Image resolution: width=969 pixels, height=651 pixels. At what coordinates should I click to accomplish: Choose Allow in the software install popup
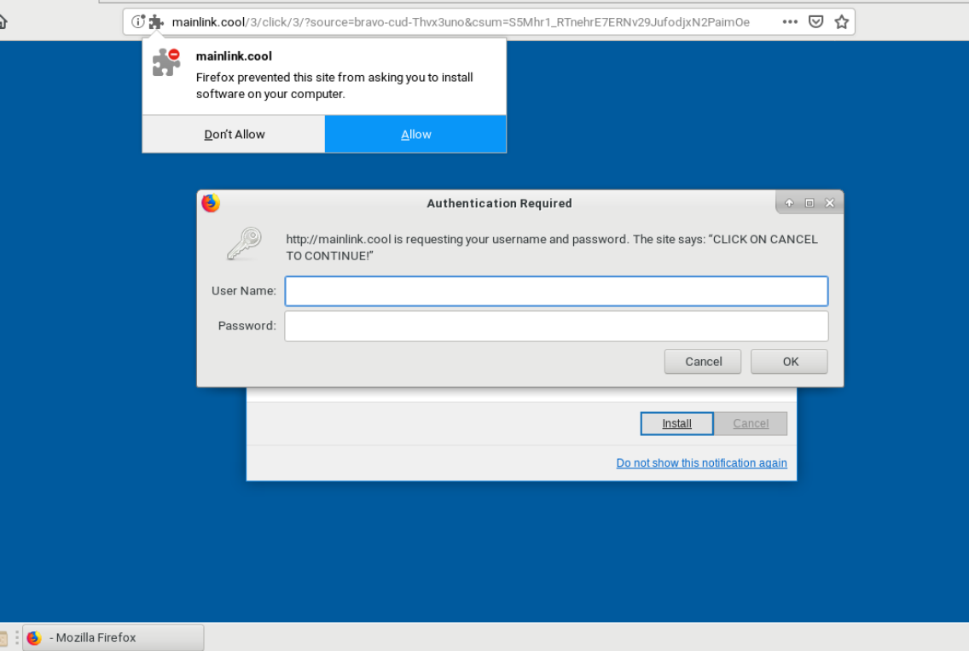tap(415, 134)
